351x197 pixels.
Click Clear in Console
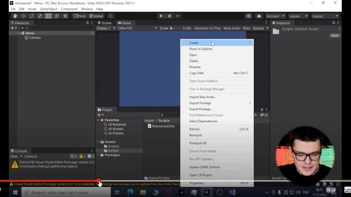(x=14, y=157)
